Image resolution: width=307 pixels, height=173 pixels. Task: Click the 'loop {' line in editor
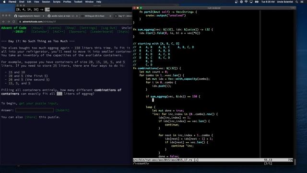[150, 107]
